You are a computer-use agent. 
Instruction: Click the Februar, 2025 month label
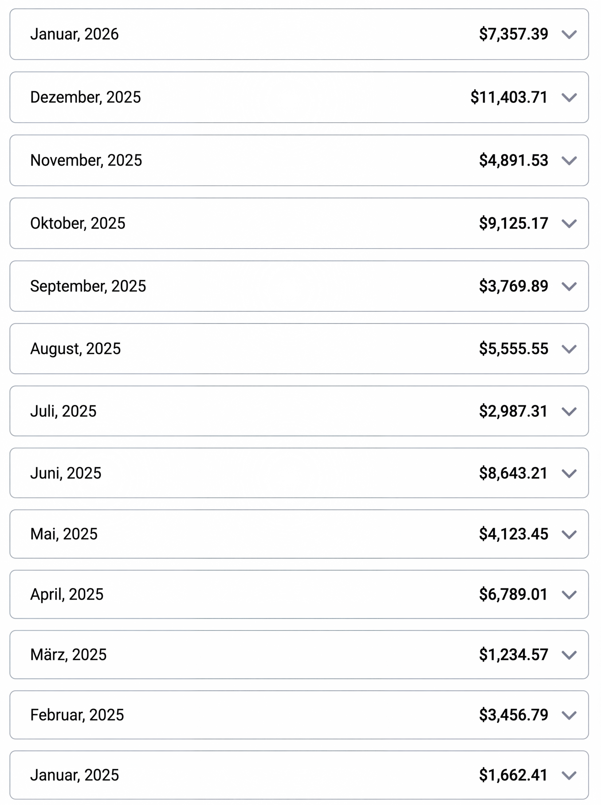pyautogui.click(x=77, y=715)
